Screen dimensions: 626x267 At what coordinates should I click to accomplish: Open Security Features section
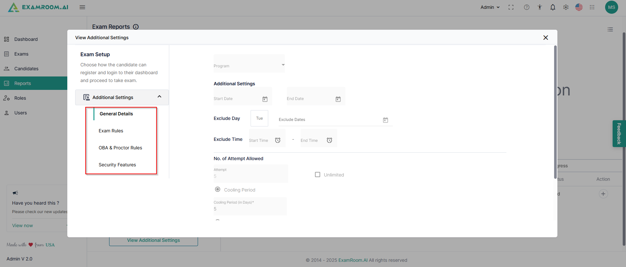click(x=117, y=165)
